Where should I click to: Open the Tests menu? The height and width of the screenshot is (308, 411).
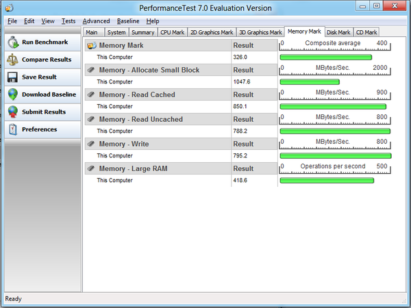pyautogui.click(x=68, y=21)
